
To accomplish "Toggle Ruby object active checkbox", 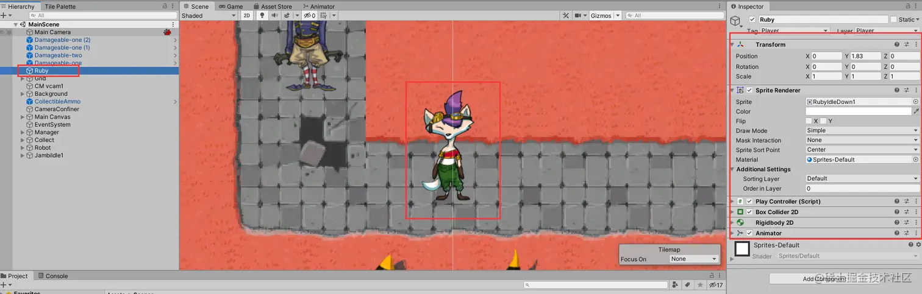I will point(752,19).
